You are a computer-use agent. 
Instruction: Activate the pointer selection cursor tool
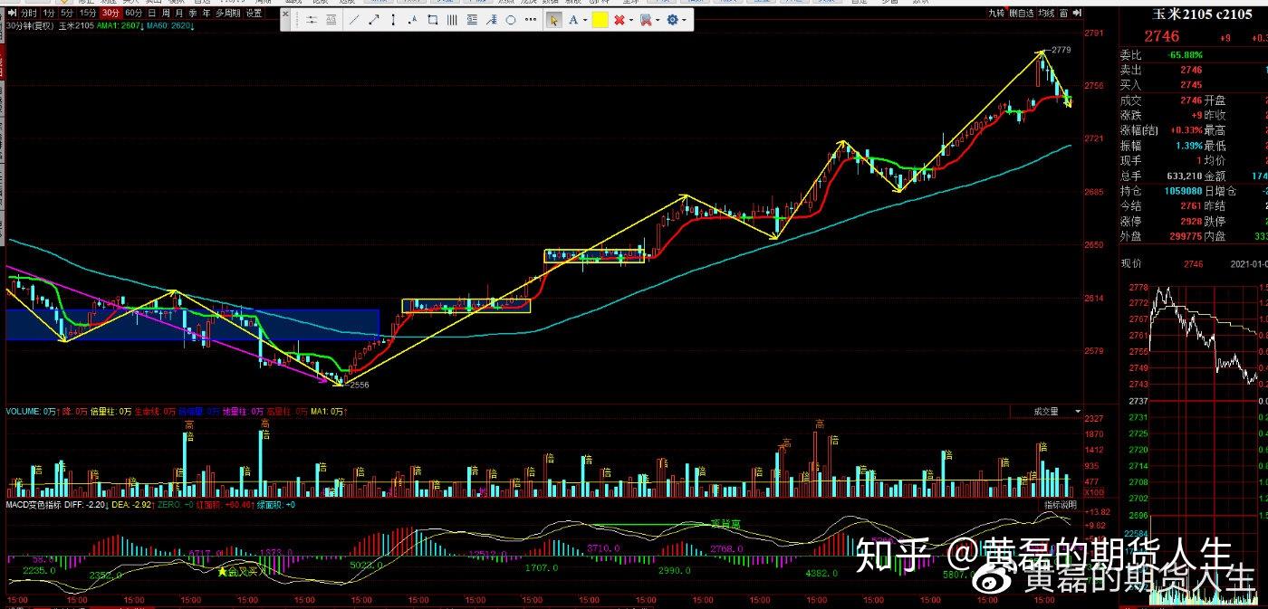pyautogui.click(x=553, y=20)
